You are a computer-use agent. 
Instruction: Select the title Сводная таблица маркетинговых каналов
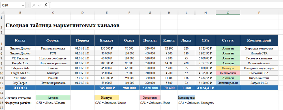(63, 25)
